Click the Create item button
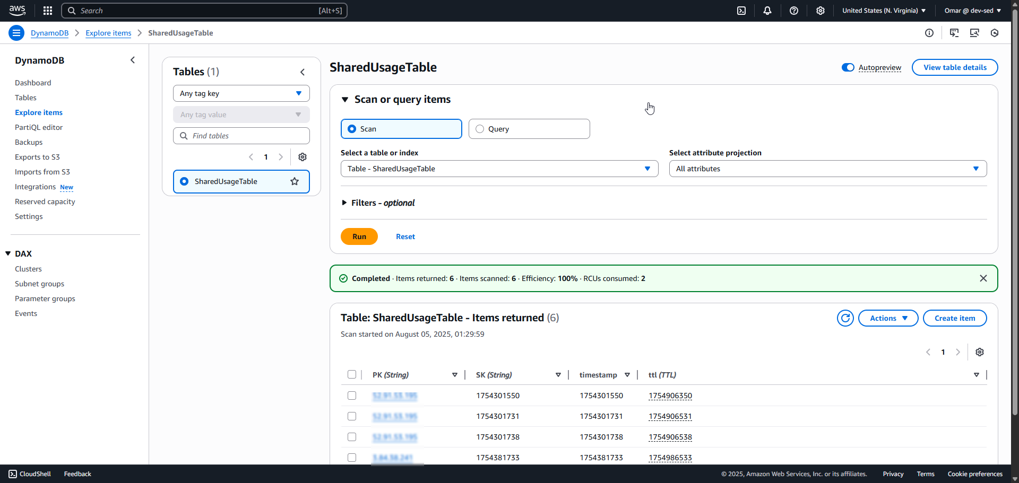1019x483 pixels. pos(955,318)
